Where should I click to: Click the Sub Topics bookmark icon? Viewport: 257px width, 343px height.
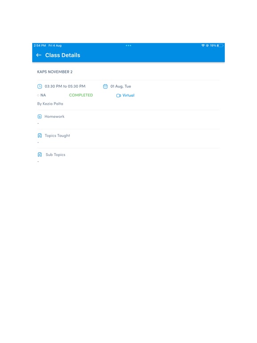40,155
